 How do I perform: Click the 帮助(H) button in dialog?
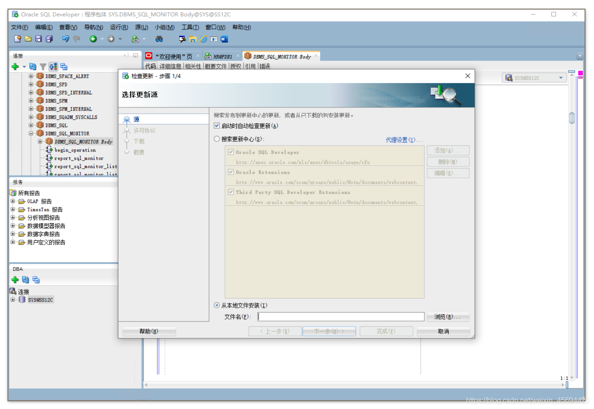149,331
